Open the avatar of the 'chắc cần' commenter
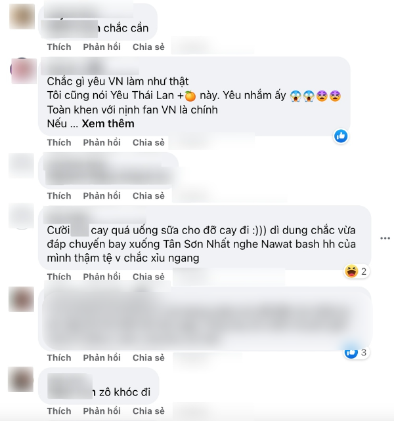The width and height of the screenshot is (394, 421). [22, 16]
